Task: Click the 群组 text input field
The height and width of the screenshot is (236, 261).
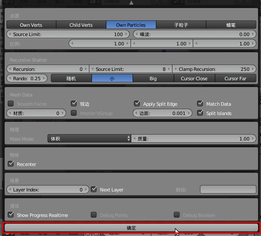Action: coord(228,190)
